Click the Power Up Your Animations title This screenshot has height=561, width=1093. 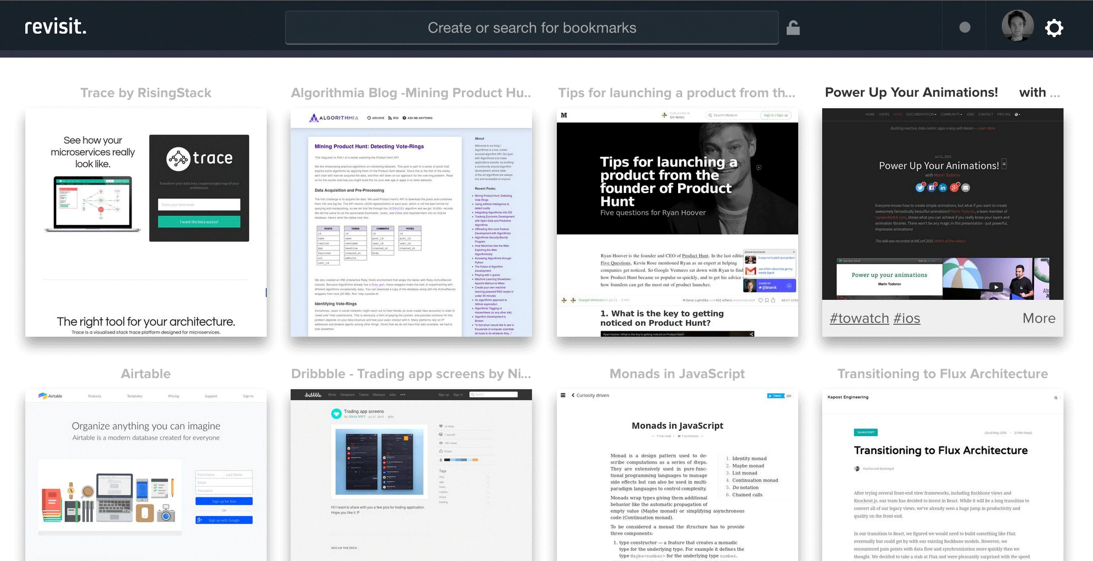pos(911,93)
